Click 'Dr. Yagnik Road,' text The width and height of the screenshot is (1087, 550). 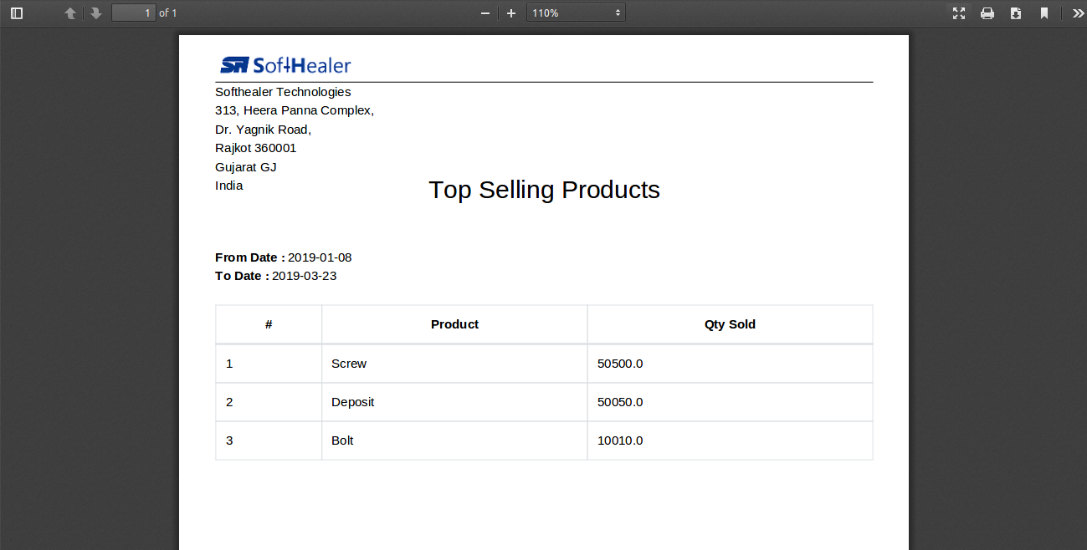coord(263,130)
